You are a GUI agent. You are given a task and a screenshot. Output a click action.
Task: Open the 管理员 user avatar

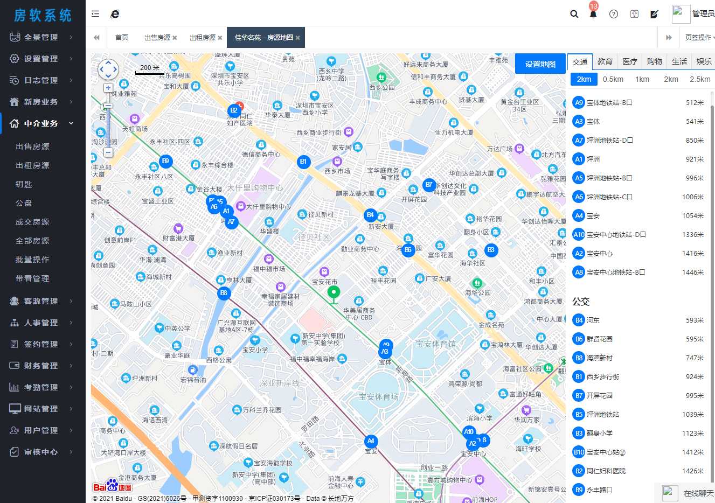coord(681,13)
